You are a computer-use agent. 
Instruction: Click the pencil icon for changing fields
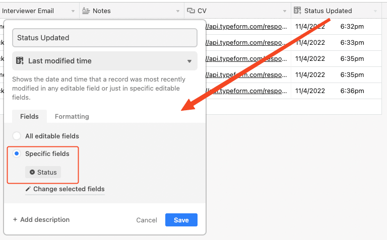pos(29,189)
